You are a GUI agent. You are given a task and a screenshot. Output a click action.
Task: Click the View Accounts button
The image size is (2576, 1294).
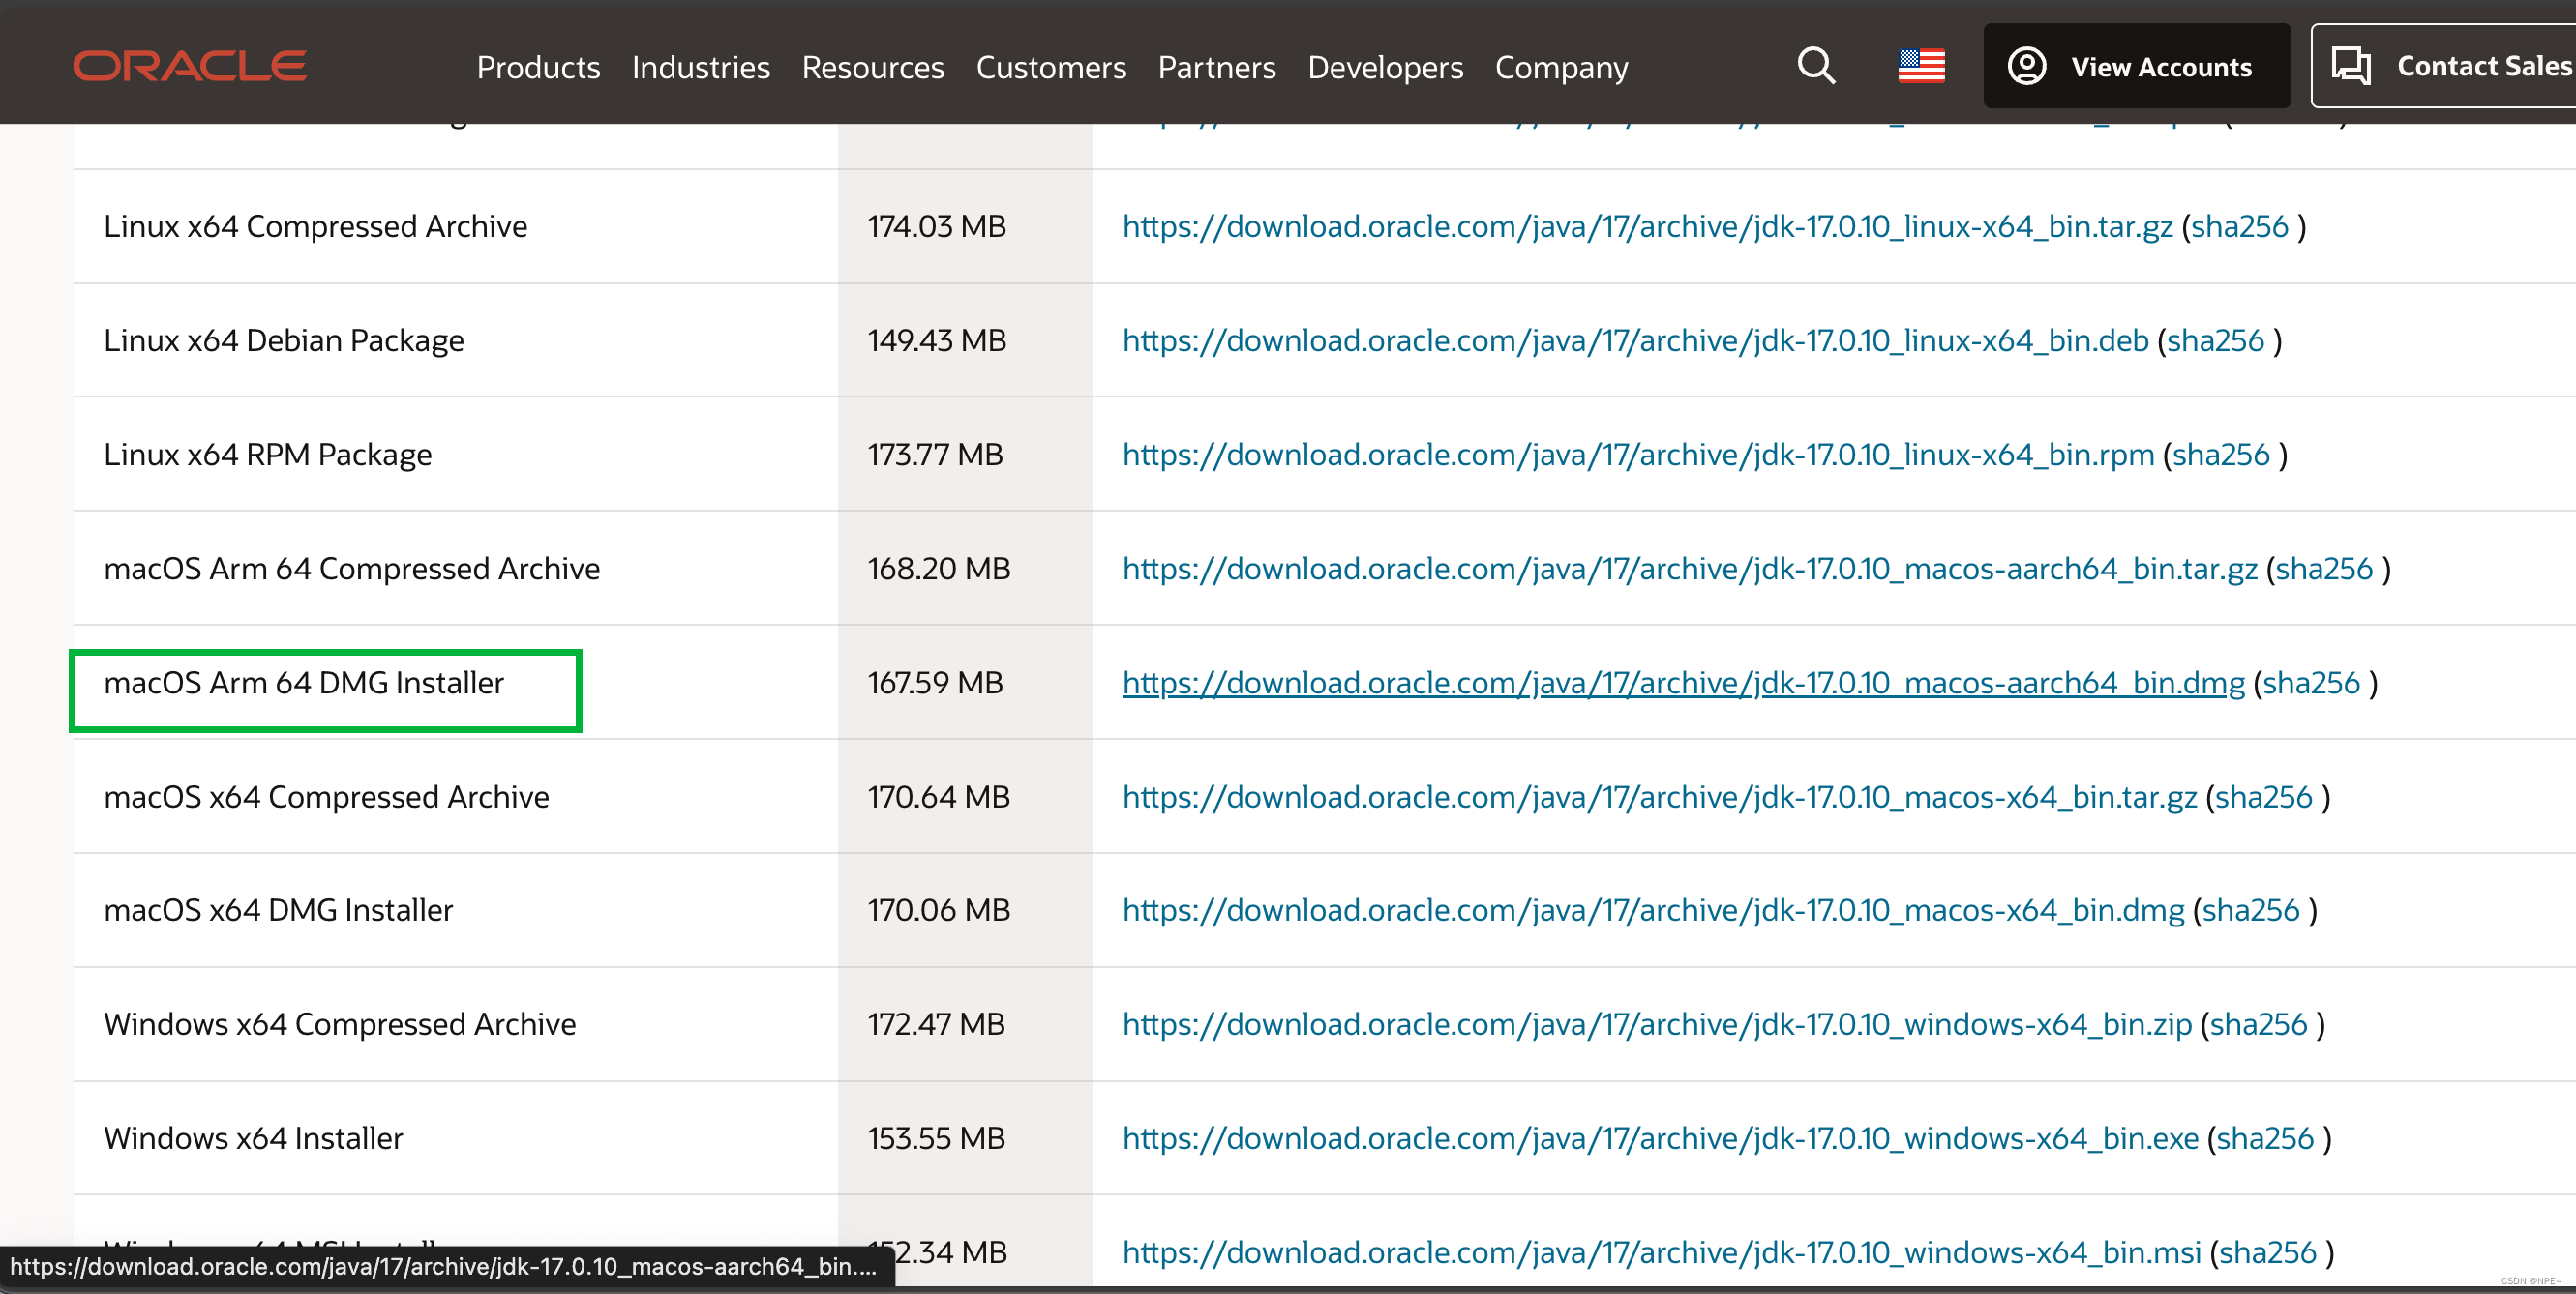point(2136,66)
